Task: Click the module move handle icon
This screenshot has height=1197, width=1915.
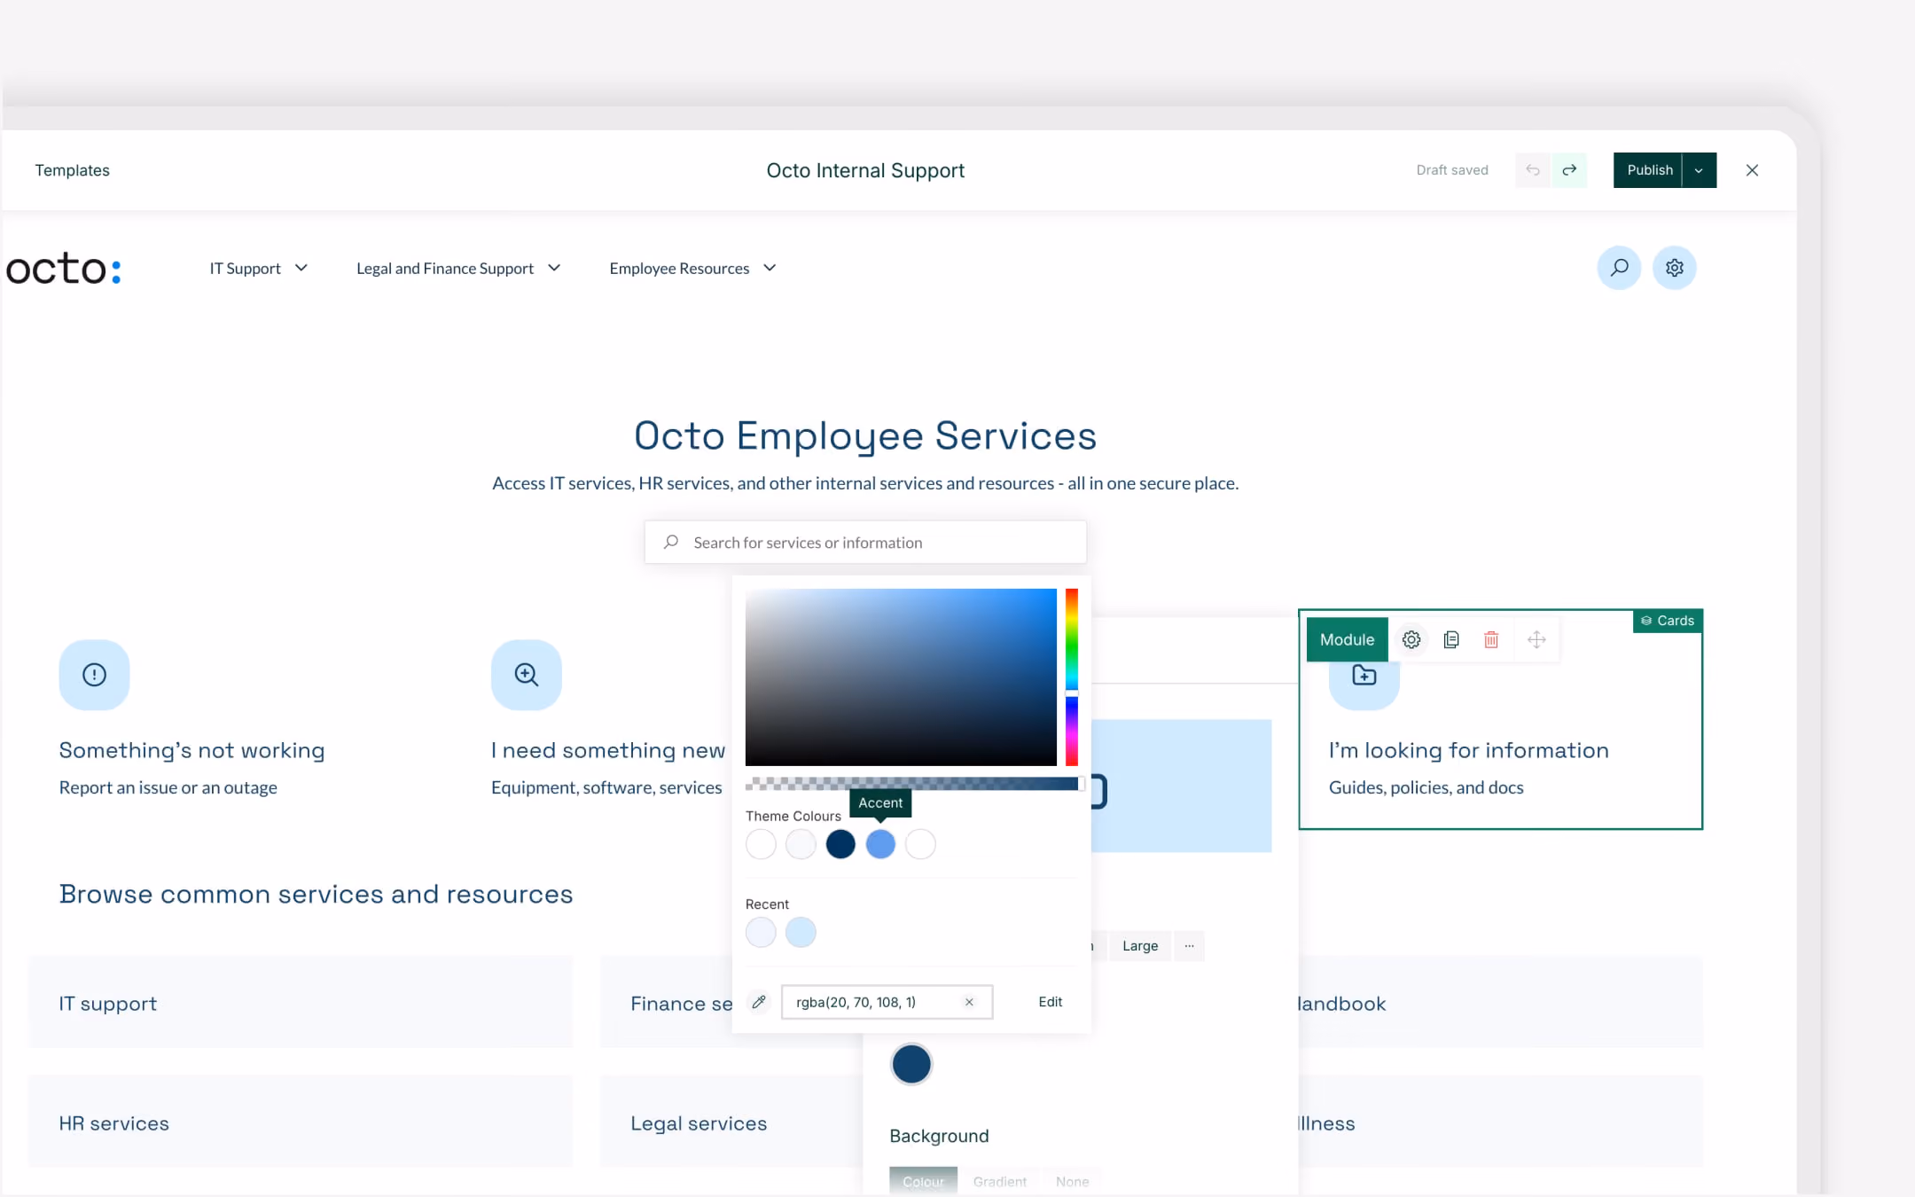Action: pos(1536,640)
